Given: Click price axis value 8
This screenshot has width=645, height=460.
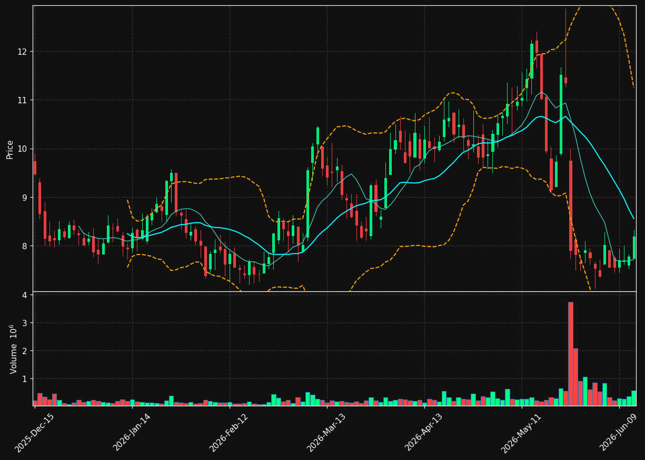Looking at the screenshot, I should (x=25, y=246).
